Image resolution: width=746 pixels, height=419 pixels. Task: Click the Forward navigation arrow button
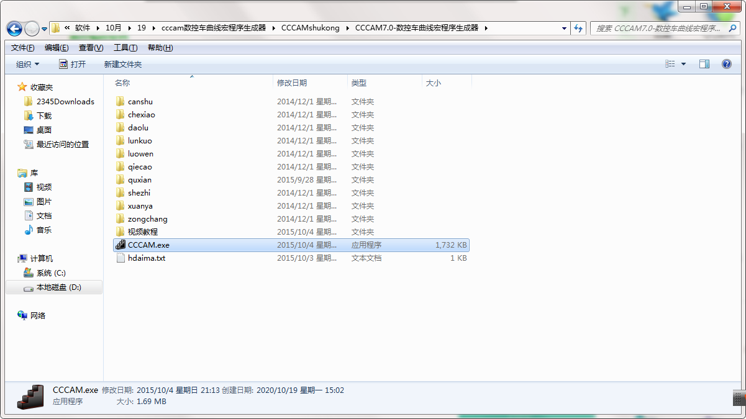[32, 29]
